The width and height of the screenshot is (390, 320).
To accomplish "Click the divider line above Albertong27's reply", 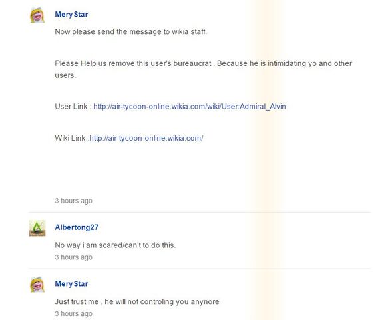I will point(200,213).
